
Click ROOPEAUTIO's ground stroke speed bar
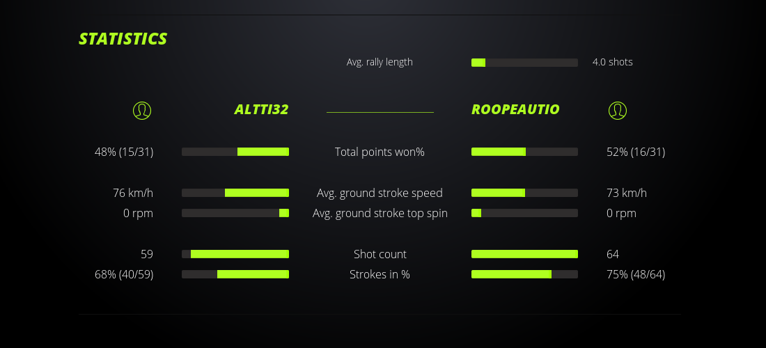[524, 193]
